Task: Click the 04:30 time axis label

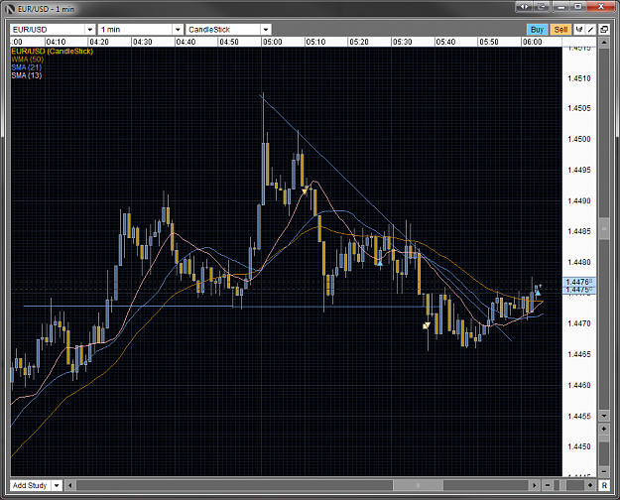Action: coord(142,42)
